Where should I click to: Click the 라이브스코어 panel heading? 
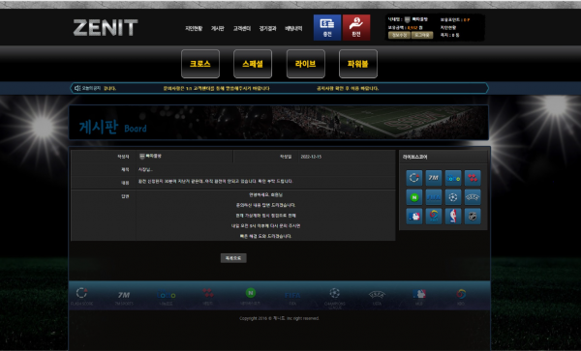[x=415, y=157]
